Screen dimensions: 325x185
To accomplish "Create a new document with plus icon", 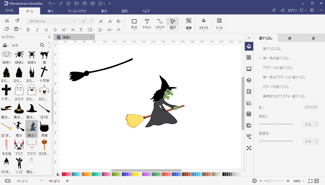I will 68,3.
